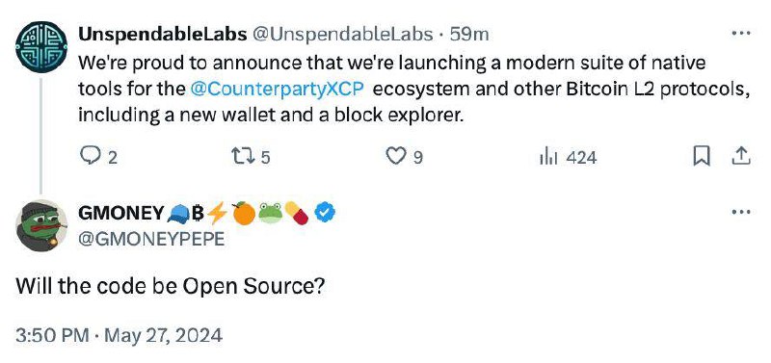The image size is (771, 363).
Task: Click the UnspendableLabs profile avatar
Action: 41,47
